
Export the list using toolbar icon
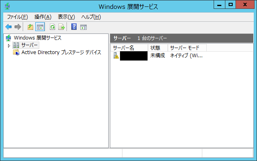tap(62, 27)
